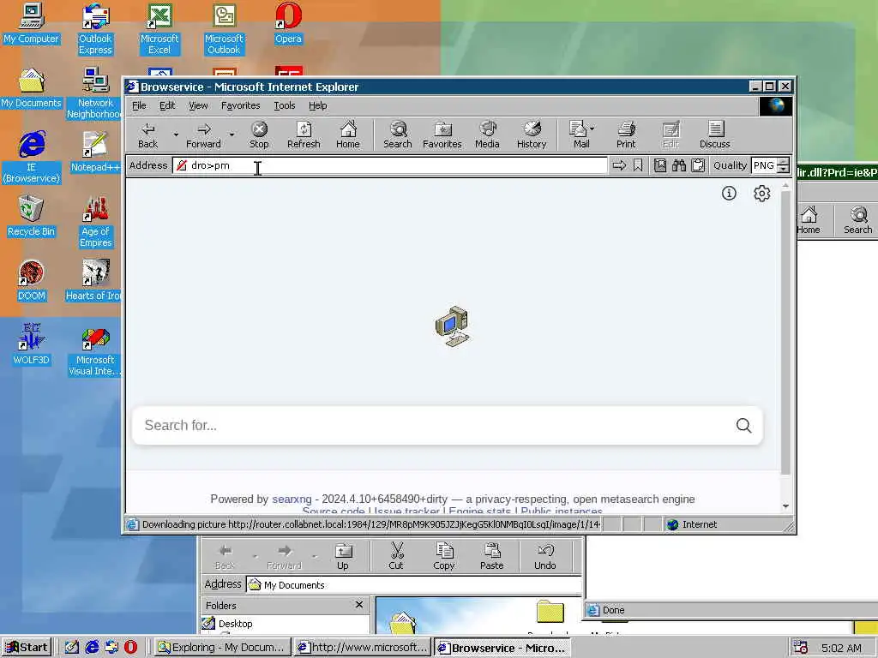
Task: Select the WOLF3D desktop icon
Action: 32,344
